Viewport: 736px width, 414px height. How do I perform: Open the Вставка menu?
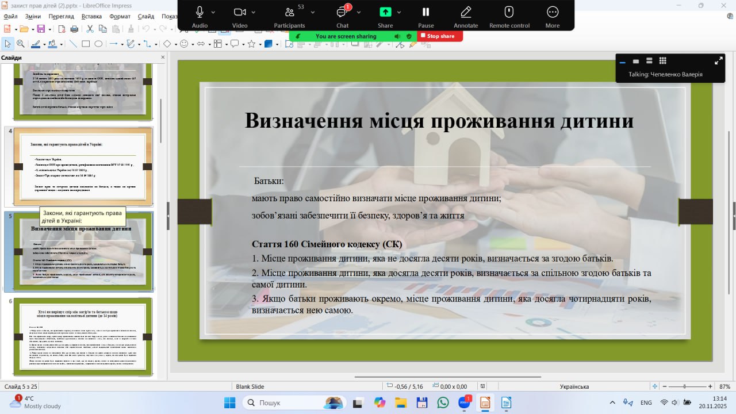point(91,17)
